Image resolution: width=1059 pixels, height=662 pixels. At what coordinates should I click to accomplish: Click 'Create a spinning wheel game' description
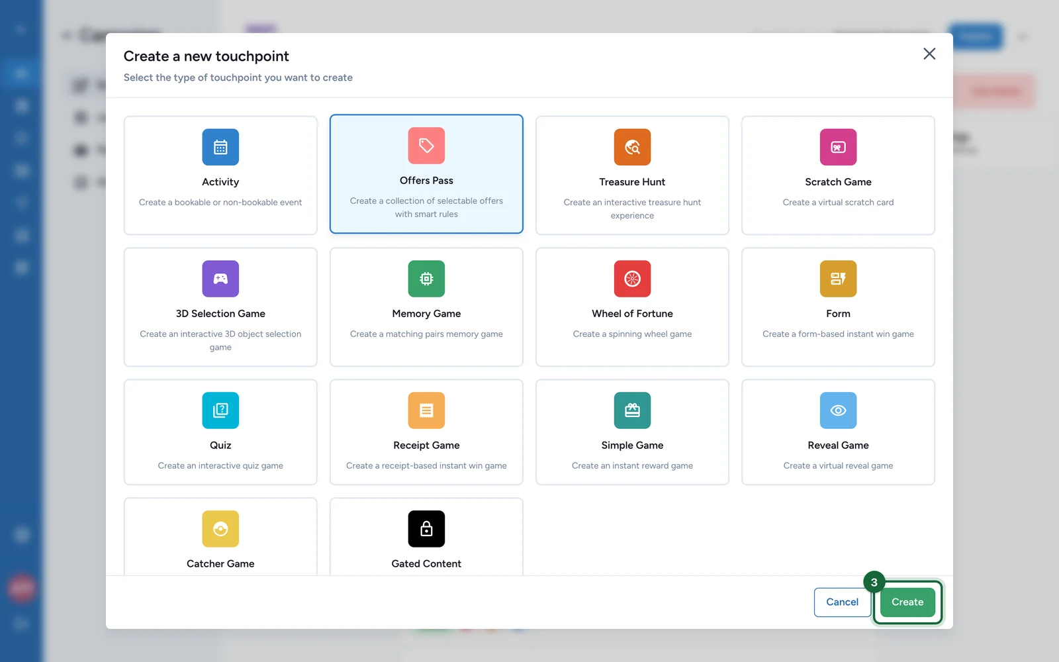pyautogui.click(x=632, y=334)
